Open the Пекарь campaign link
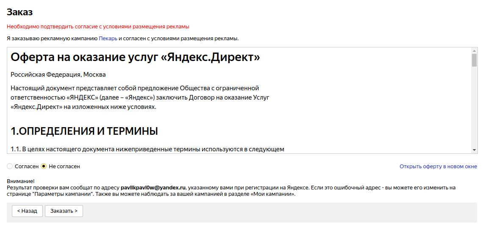The width and height of the screenshot is (483, 228). tap(108, 39)
